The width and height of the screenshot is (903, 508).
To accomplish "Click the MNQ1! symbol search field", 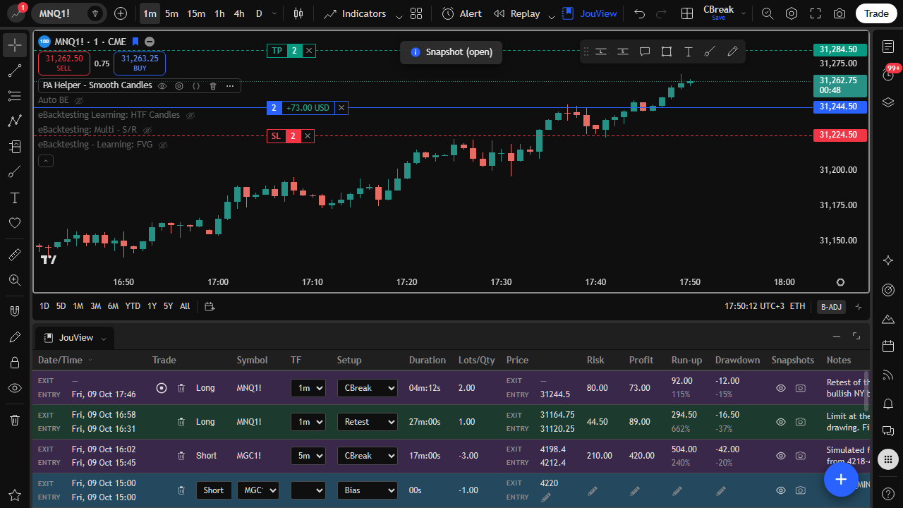I will (x=69, y=13).
